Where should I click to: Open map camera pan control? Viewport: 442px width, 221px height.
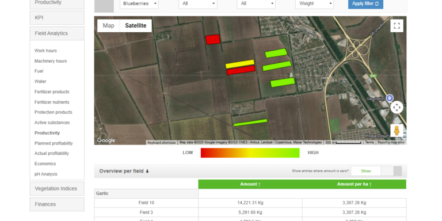point(397,108)
